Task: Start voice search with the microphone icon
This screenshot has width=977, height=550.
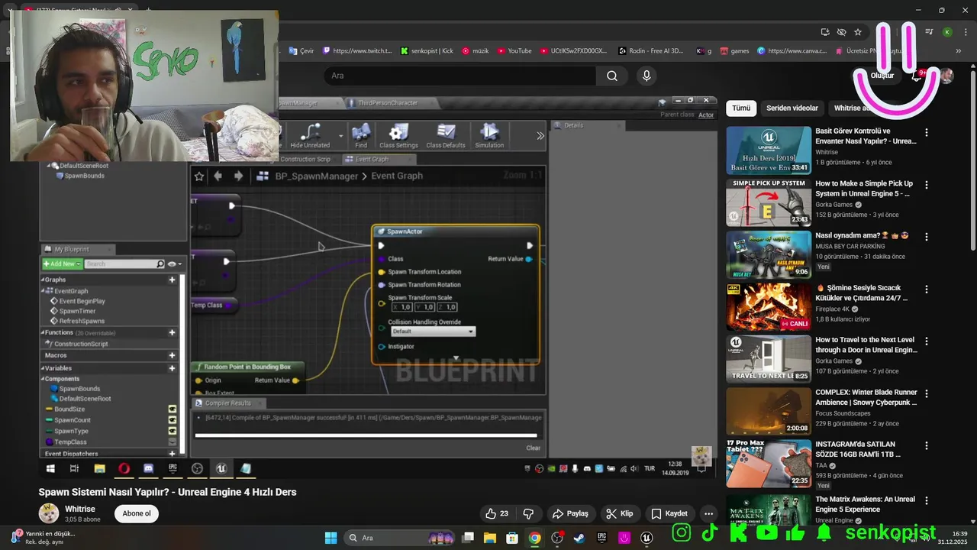Action: (646, 76)
